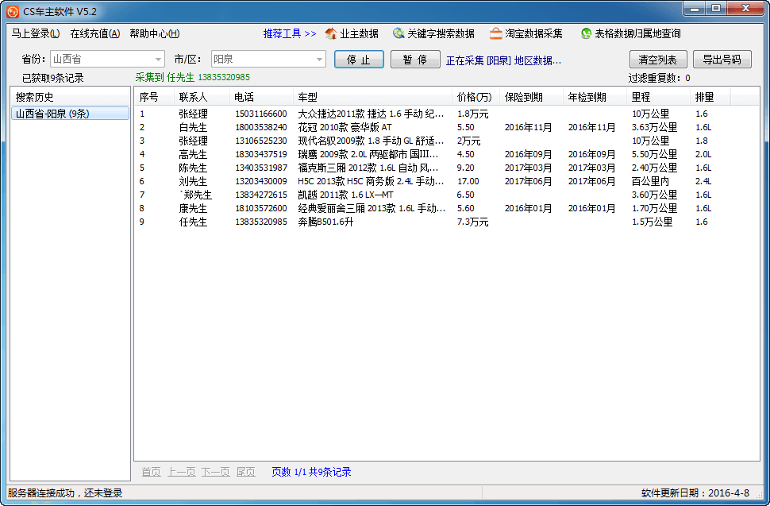The height and width of the screenshot is (506, 770).
Task: Click the 下一页 pagination link
Action: click(x=215, y=472)
